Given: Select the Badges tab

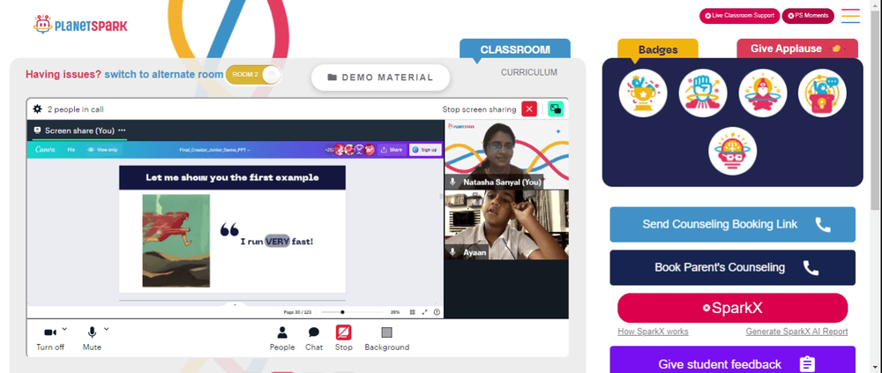Looking at the screenshot, I should pos(658,49).
